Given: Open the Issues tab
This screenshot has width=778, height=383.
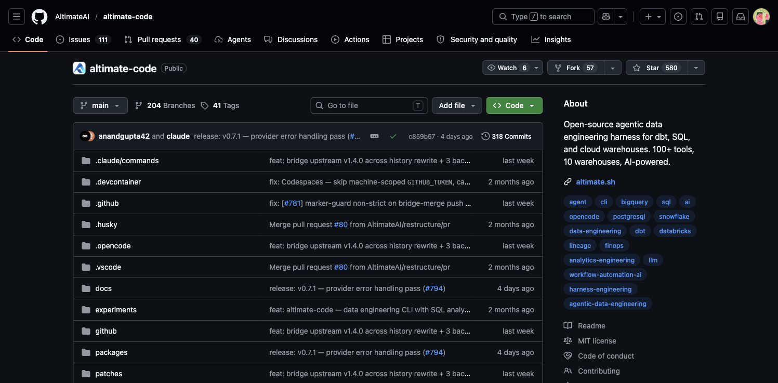Looking at the screenshot, I should point(83,39).
